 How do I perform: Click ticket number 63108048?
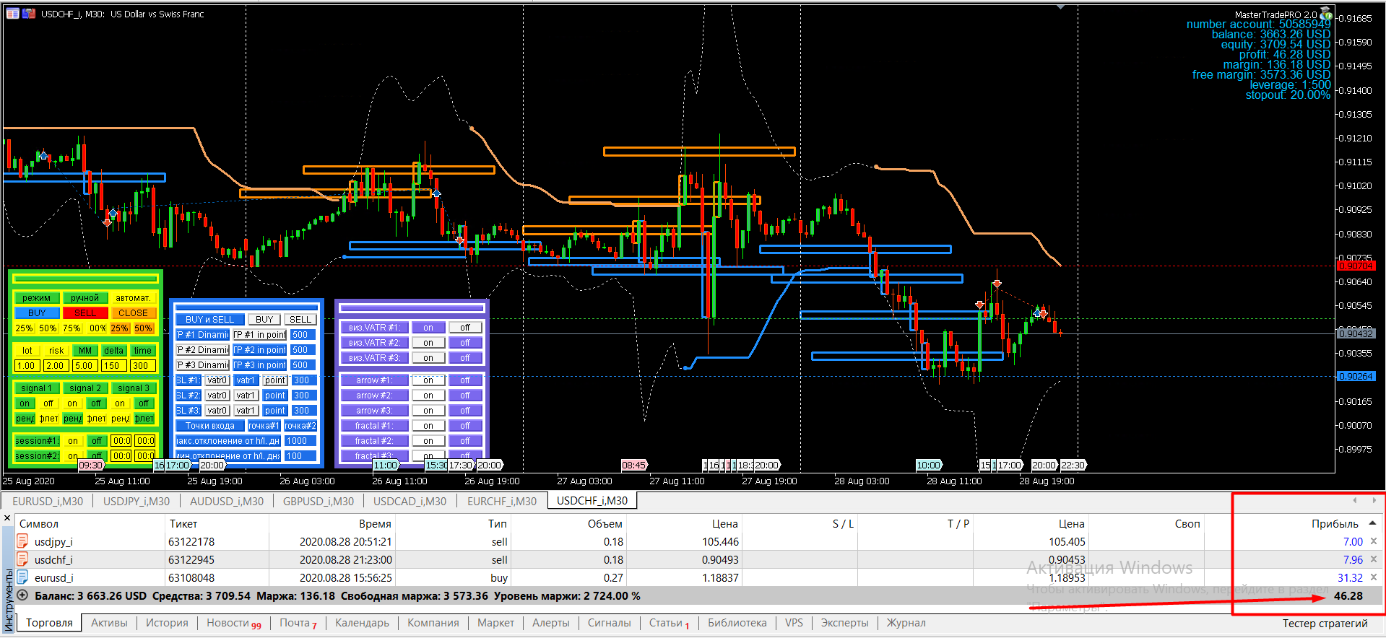191,578
